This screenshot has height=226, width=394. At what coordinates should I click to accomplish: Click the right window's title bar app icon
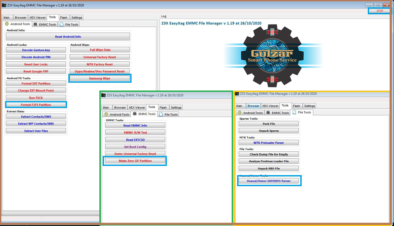coord(237,94)
